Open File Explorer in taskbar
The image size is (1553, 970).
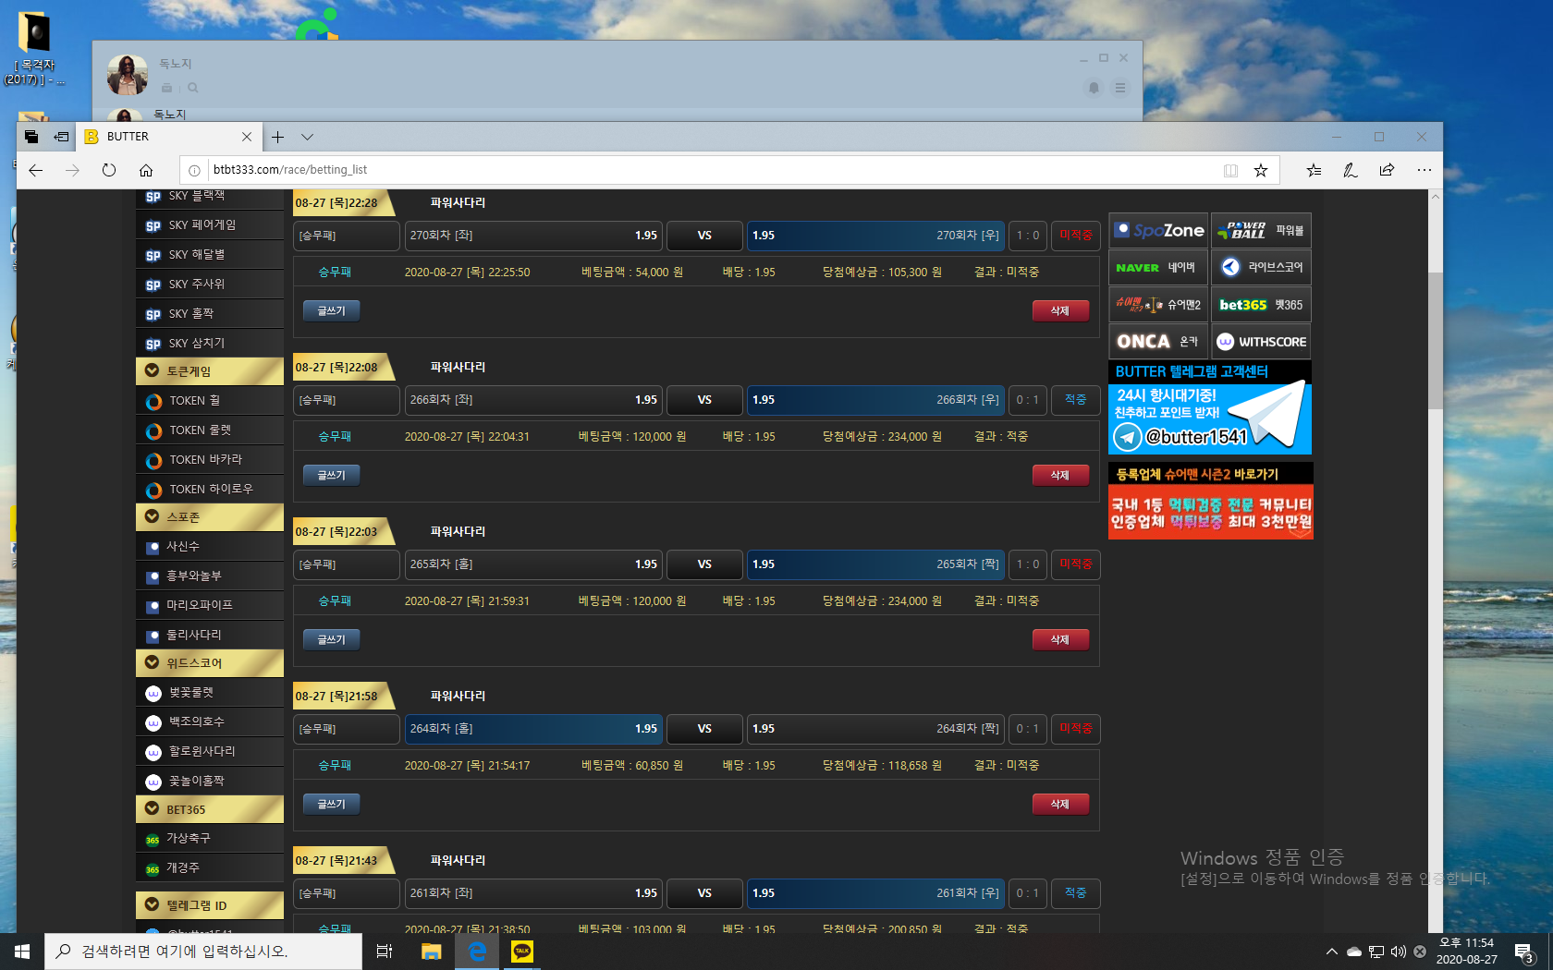432,951
